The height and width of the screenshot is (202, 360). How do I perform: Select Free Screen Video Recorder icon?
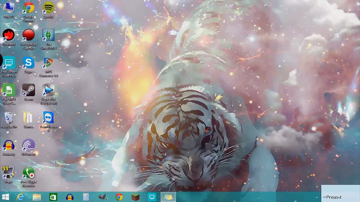pyautogui.click(x=9, y=67)
